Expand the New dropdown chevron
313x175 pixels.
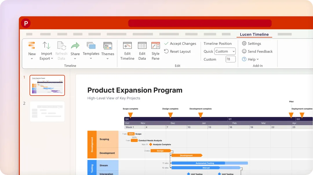pyautogui.click(x=32, y=59)
